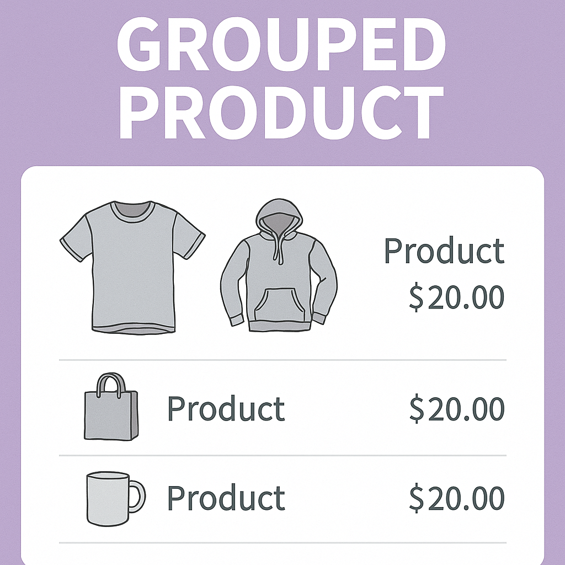Click the hoodie's front kangaroo pocket
The width and height of the screenshot is (565, 565).
pyautogui.click(x=279, y=305)
